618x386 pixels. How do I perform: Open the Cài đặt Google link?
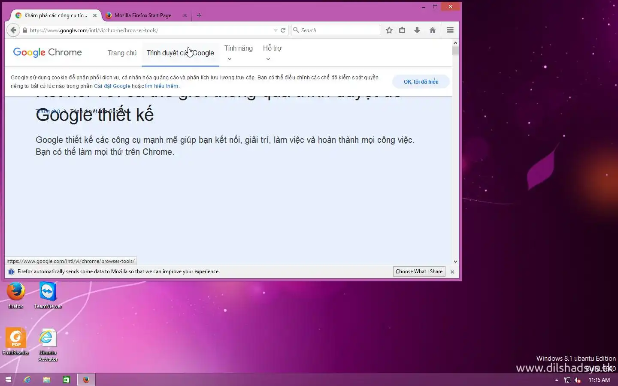[112, 86]
